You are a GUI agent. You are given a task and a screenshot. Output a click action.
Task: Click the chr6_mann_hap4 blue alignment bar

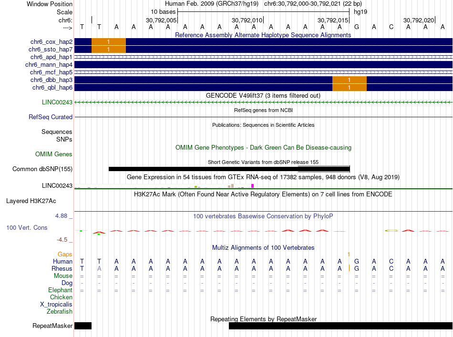263,65
